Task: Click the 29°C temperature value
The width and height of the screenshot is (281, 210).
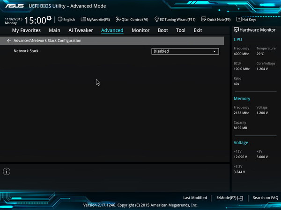Action: pyautogui.click(x=260, y=54)
